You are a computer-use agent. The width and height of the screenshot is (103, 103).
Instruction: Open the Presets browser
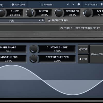click(46, 5)
